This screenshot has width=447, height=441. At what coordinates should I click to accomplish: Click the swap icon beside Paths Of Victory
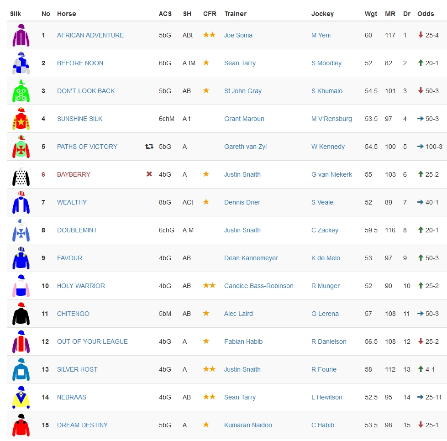point(149,147)
